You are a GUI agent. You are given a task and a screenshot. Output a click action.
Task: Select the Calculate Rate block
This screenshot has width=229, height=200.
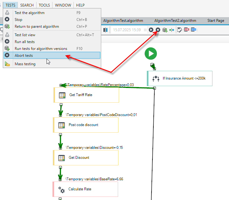pyautogui.click(x=85, y=189)
